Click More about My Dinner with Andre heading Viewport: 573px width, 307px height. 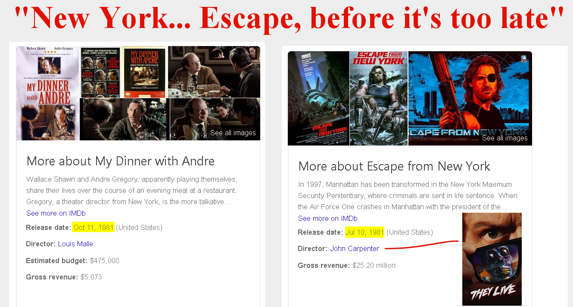[121, 161]
